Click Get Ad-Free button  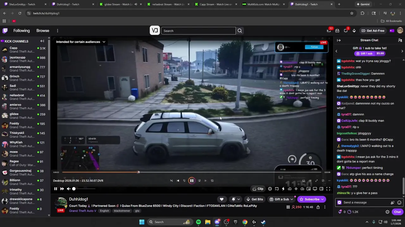[373, 31]
